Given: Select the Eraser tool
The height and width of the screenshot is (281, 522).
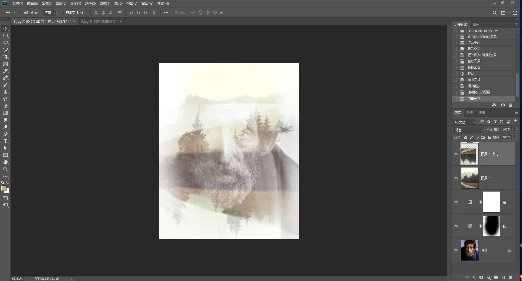Looking at the screenshot, I should [x=5, y=106].
